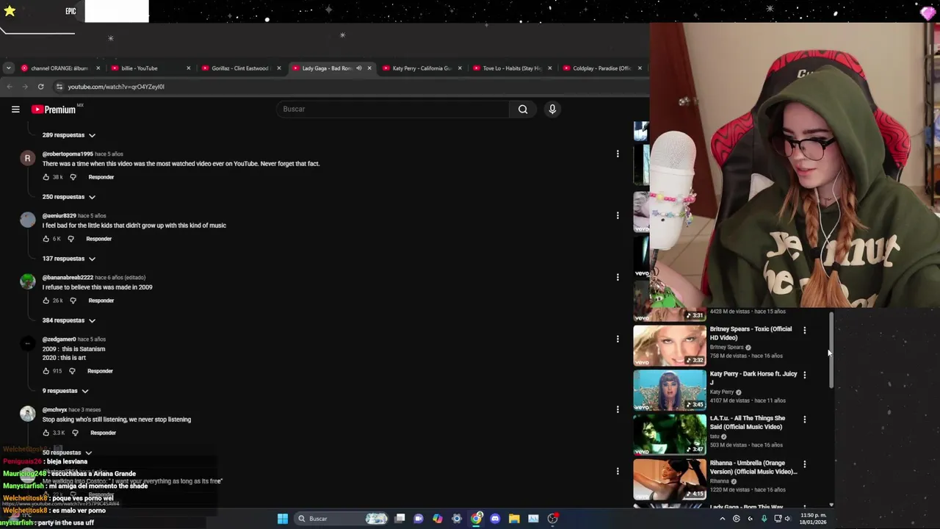Go back to the previous page
The width and height of the screenshot is (940, 529).
click(x=10, y=87)
